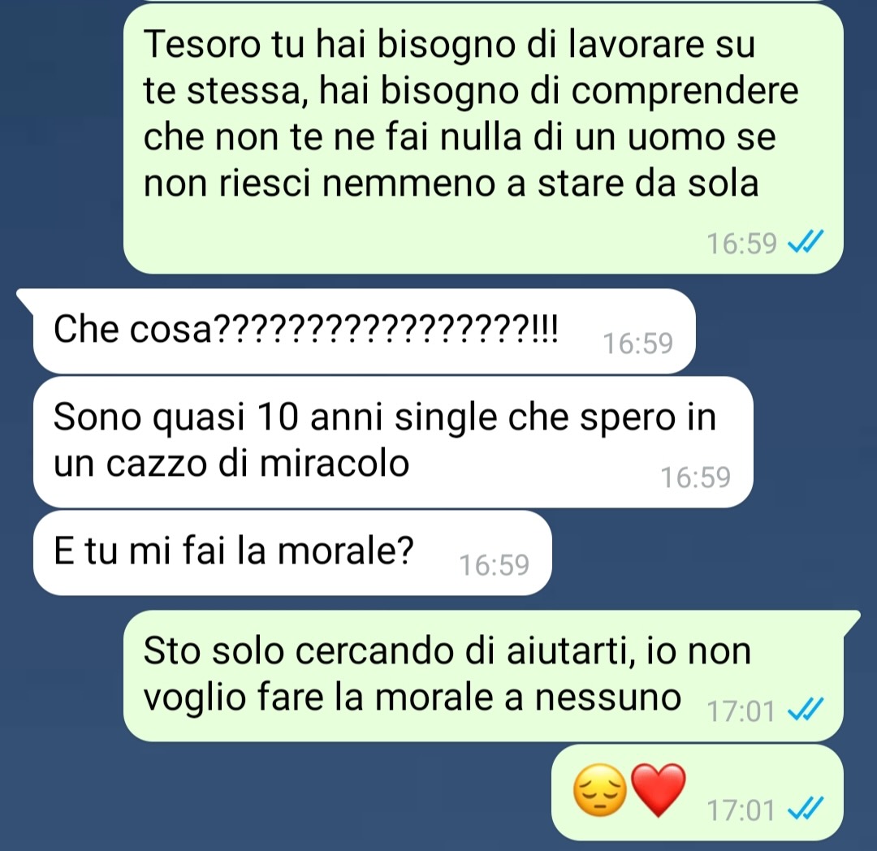The width and height of the screenshot is (877, 851).
Task: Tap 16:59 timestamp beside 'Che cosa' text
Action: click(637, 343)
